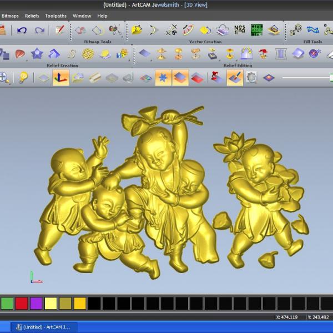This screenshot has height=333, width=333.
Task: Open the zoom magnifier tool flyout
Action: (x=5, y=78)
